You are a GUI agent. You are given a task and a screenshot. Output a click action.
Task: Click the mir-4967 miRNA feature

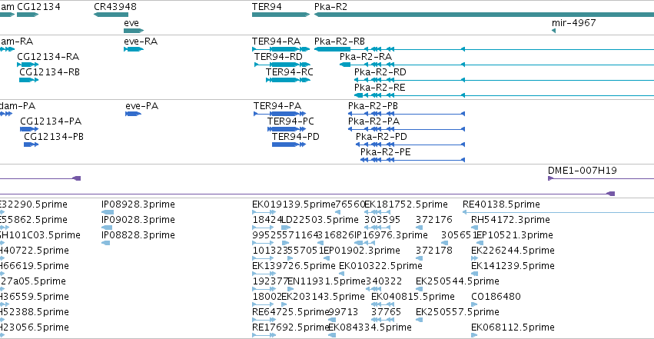point(553,31)
